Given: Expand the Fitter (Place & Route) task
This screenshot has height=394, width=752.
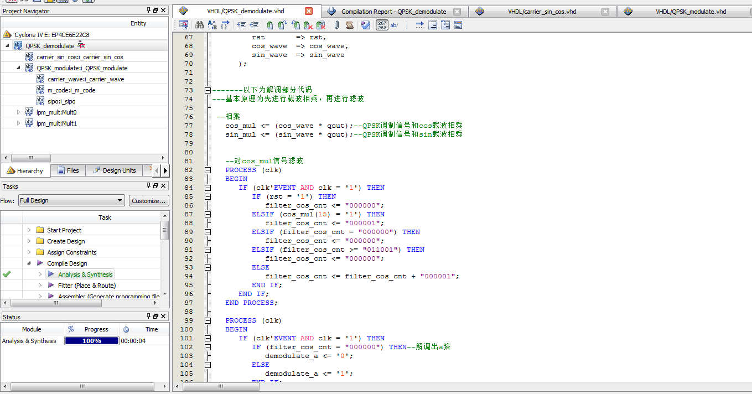Looking at the screenshot, I should (x=40, y=286).
